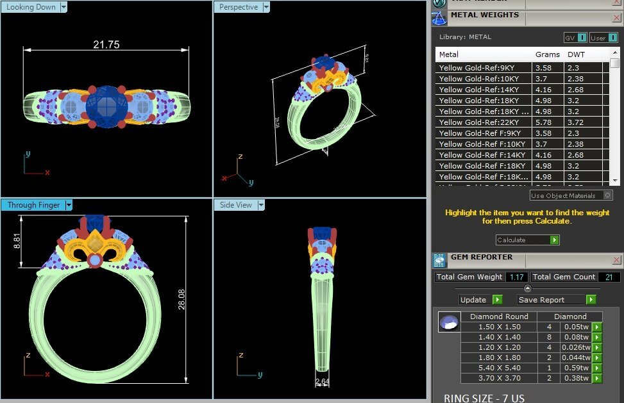624x403 pixels.
Task: Enable Use Object Materials option
Action: pos(607,195)
